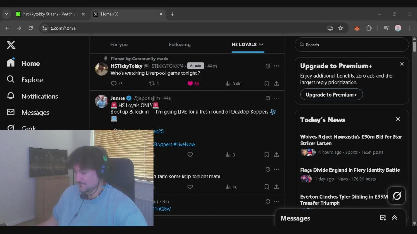Bookmark James's Desktop Boppers post
Image resolution: width=417 pixels, height=234 pixels.
(x=266, y=155)
